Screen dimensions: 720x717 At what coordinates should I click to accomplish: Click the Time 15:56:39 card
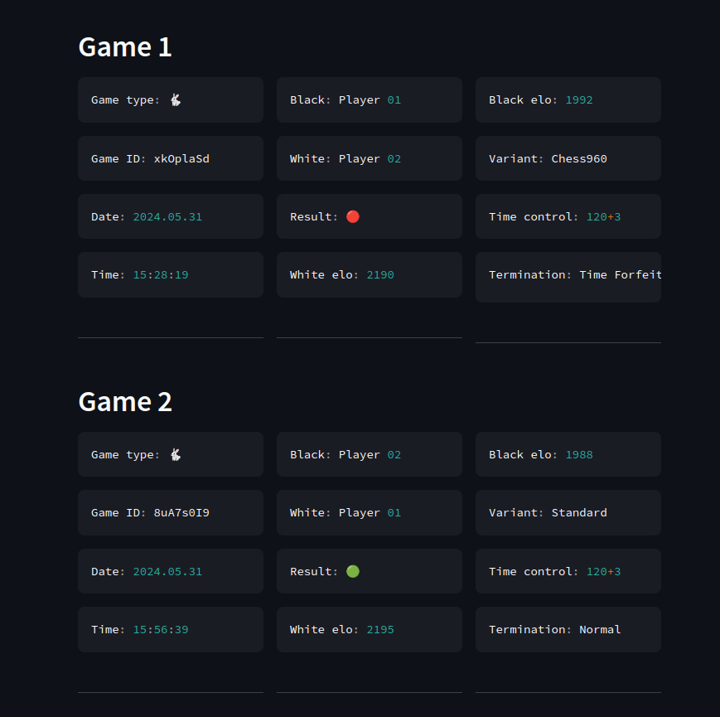[x=171, y=629]
